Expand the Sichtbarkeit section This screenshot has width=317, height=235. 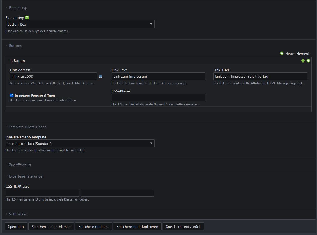[18, 214]
